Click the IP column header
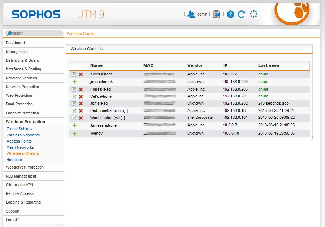This screenshot has height=227, width=325. click(225, 65)
